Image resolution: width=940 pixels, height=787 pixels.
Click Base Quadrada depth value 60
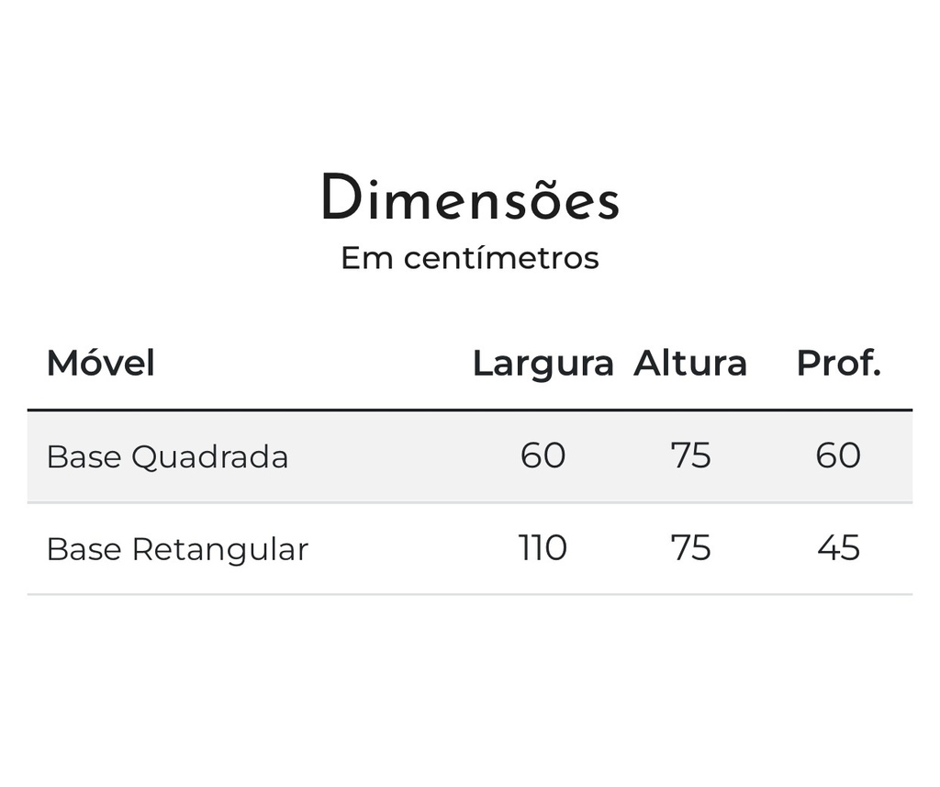(838, 455)
